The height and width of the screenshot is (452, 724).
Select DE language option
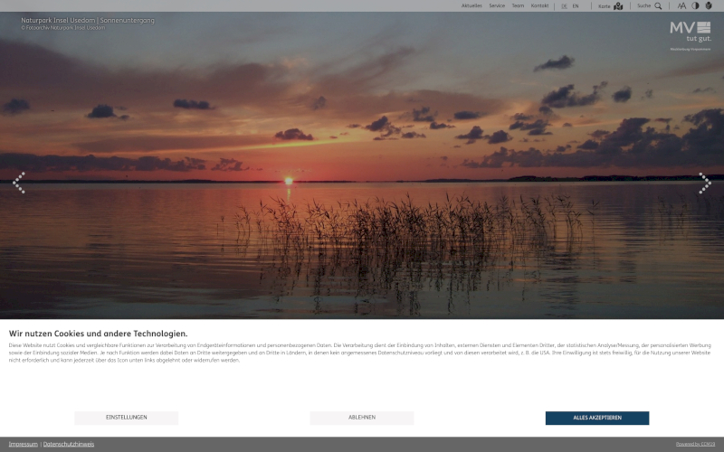pyautogui.click(x=564, y=5)
